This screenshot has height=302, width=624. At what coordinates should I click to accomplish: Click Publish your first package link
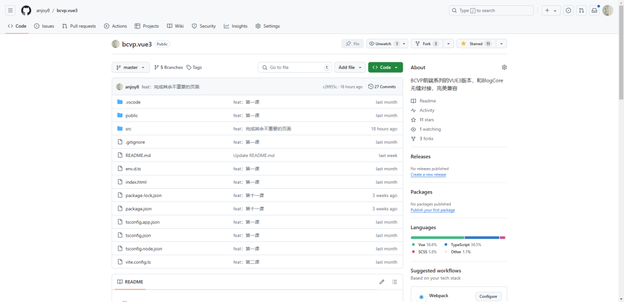433,210
